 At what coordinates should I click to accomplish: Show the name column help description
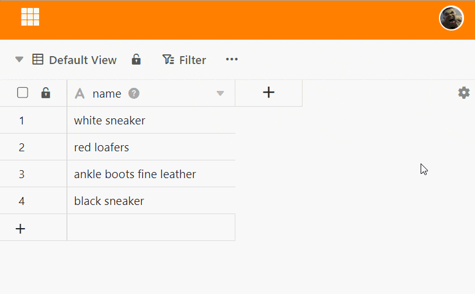click(x=134, y=93)
